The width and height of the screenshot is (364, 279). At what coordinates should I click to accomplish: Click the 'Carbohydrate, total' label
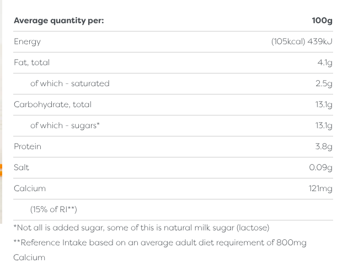[x=52, y=104]
